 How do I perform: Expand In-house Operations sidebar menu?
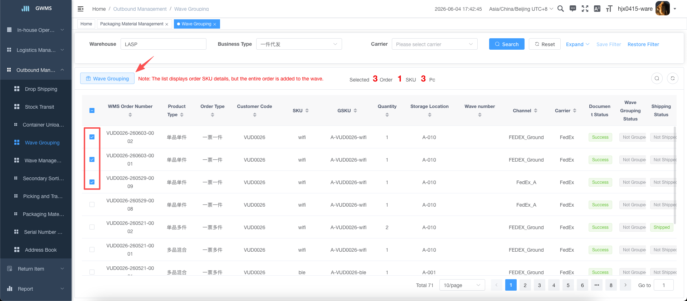tap(36, 30)
